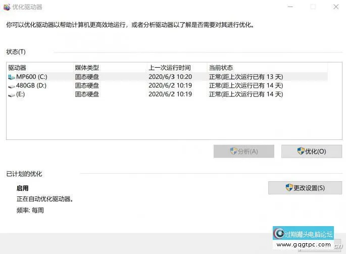The width and height of the screenshot is (346, 254).
Task: Click 固态硬盘 in the MP600 (C:) row
Action: point(87,77)
